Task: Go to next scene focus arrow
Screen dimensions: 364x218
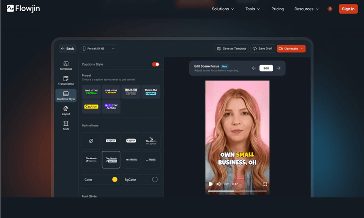Action: click(279, 68)
